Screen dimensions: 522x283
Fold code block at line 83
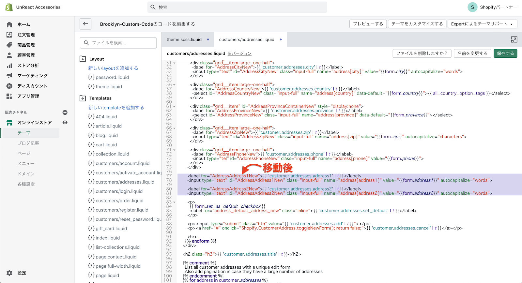174,202
